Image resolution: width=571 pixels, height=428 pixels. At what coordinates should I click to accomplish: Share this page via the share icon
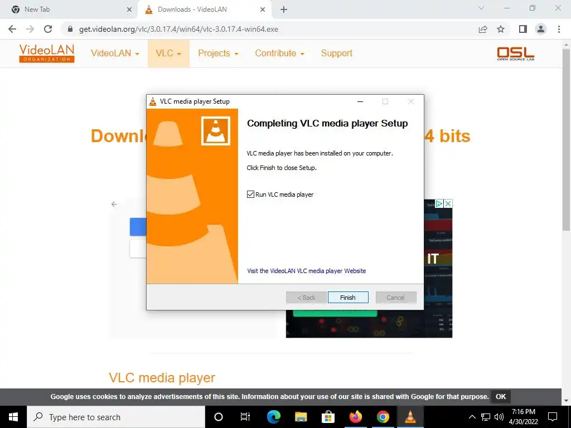coord(483,29)
